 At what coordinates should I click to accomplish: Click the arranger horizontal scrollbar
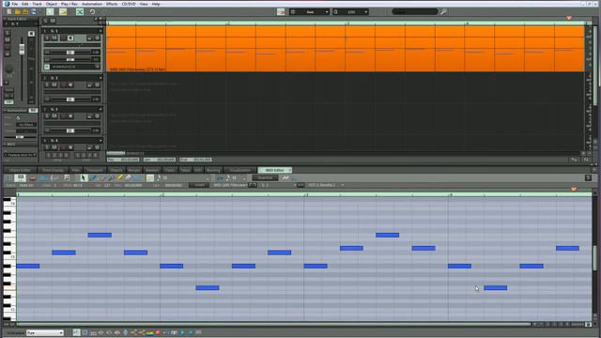click(116, 154)
